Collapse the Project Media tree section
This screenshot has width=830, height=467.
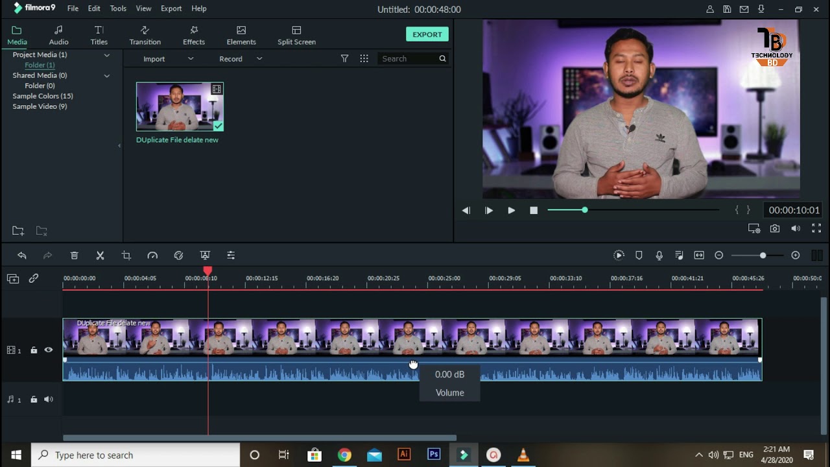point(107,55)
